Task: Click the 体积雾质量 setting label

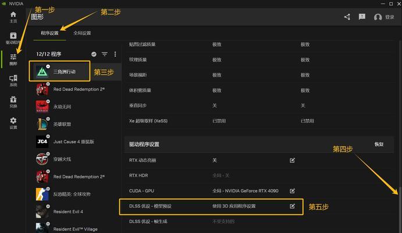Action: pos(140,90)
